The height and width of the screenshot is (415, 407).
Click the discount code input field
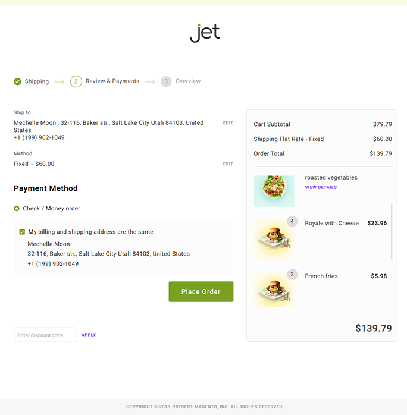click(45, 335)
